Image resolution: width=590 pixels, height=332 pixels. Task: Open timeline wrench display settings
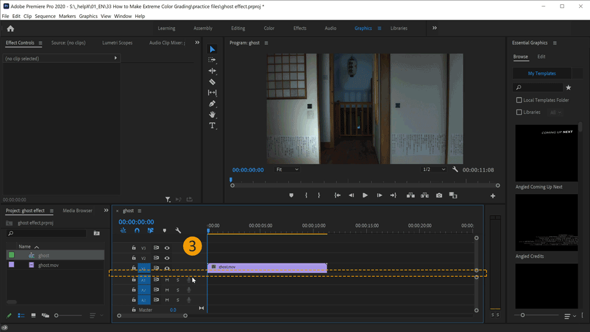[x=178, y=231]
